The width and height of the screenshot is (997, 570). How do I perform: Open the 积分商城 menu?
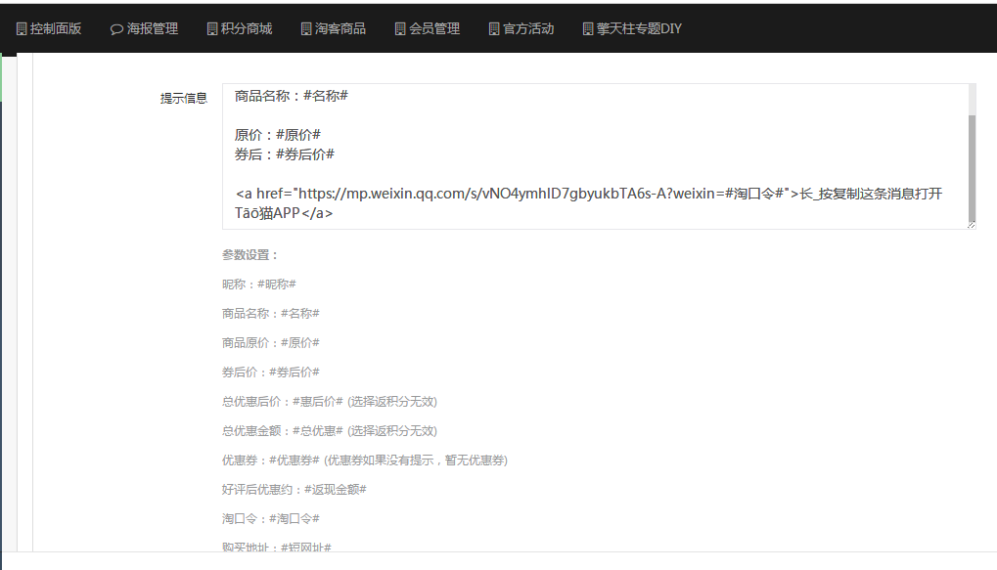(247, 29)
